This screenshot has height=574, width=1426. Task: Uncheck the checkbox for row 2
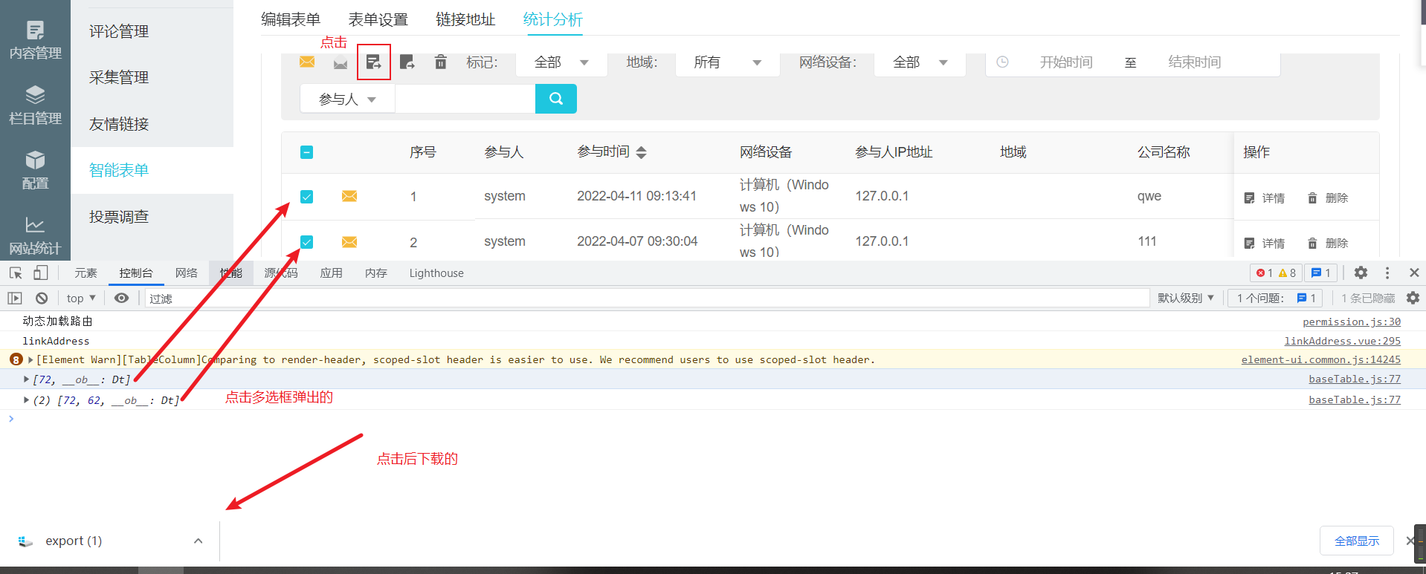click(306, 242)
